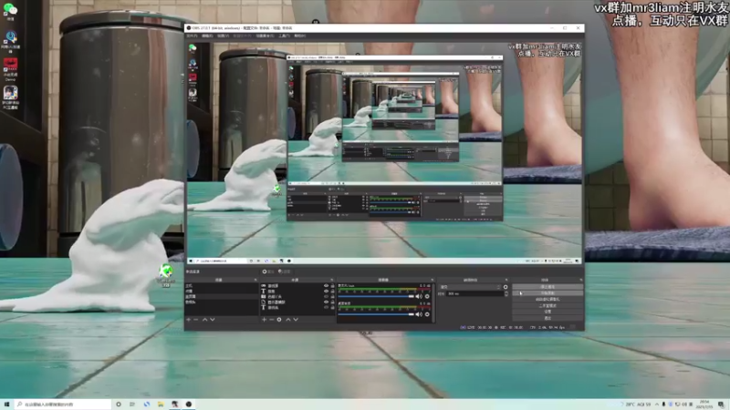The height and width of the screenshot is (410, 730).
Task: Mute the second audio mixer channel speaker
Action: [x=420, y=314]
